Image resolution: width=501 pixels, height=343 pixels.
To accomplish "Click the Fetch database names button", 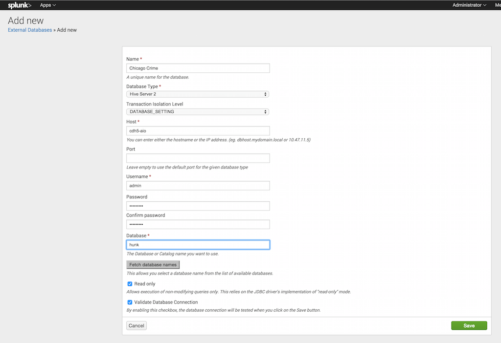I will point(153,264).
